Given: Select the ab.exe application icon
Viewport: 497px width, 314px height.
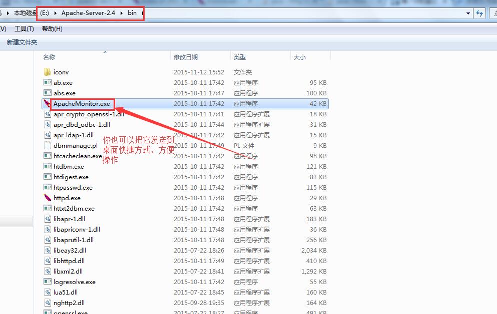Looking at the screenshot, I should point(48,82).
